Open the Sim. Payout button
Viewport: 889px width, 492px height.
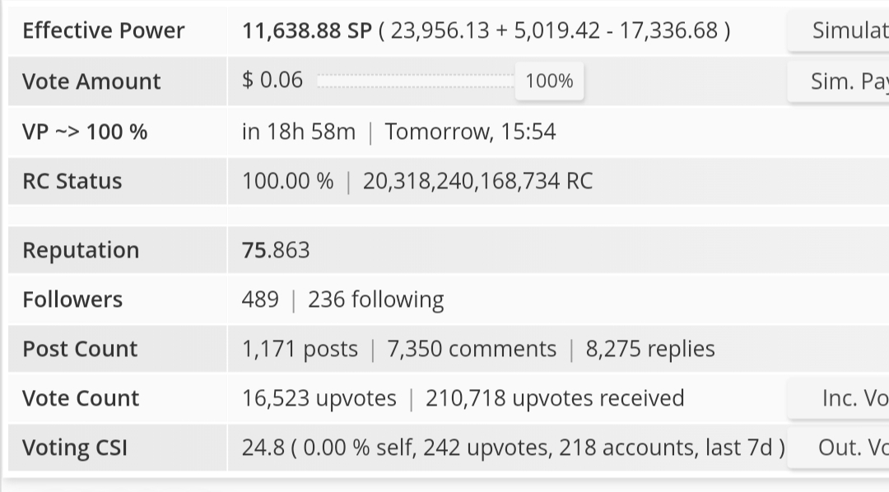point(839,81)
